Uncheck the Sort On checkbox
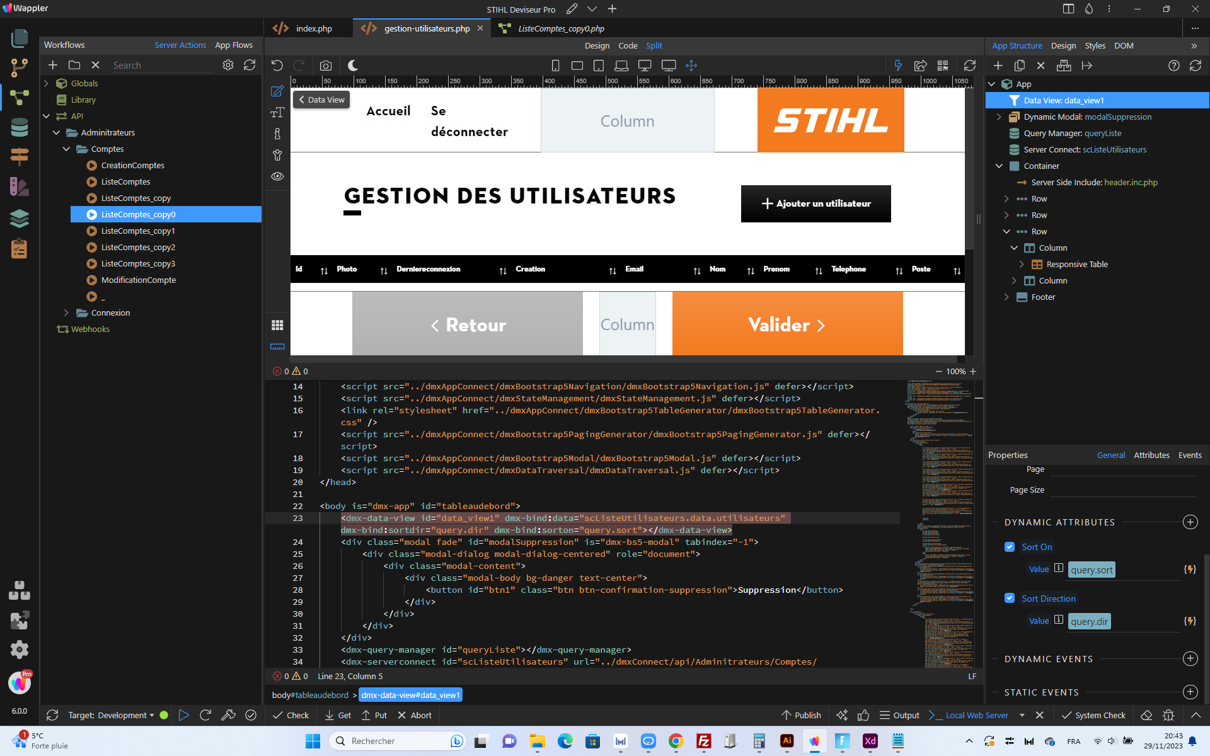The width and height of the screenshot is (1210, 756). (1010, 547)
